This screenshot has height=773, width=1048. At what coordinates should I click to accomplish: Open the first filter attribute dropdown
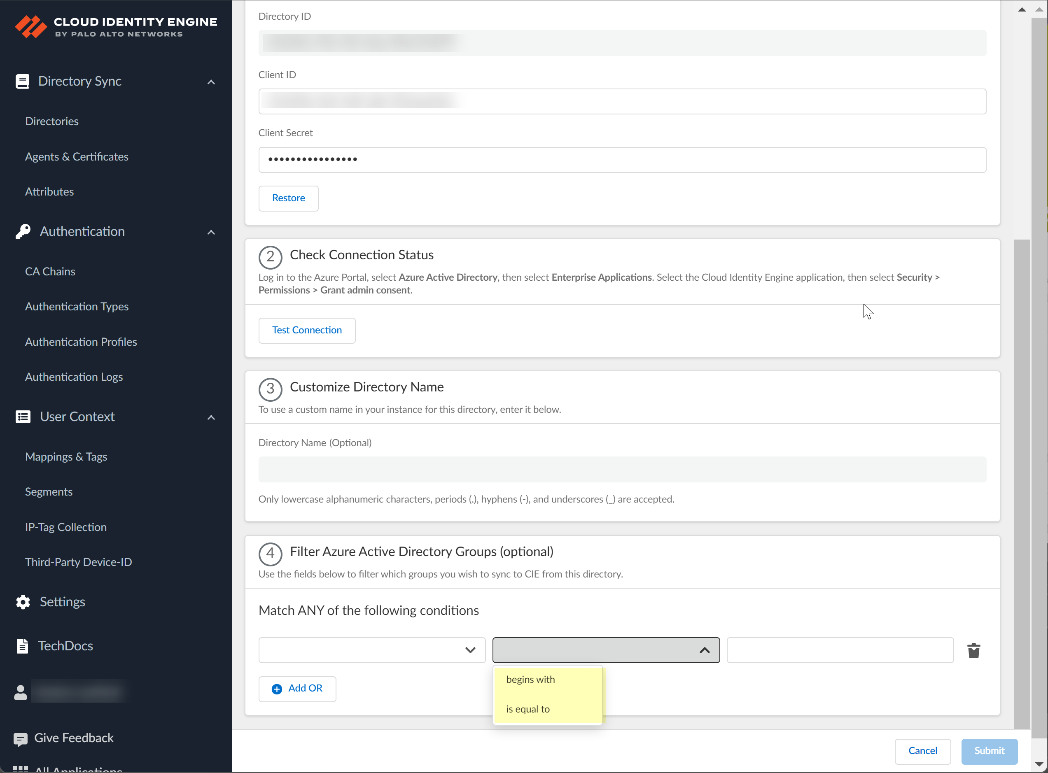click(x=372, y=650)
